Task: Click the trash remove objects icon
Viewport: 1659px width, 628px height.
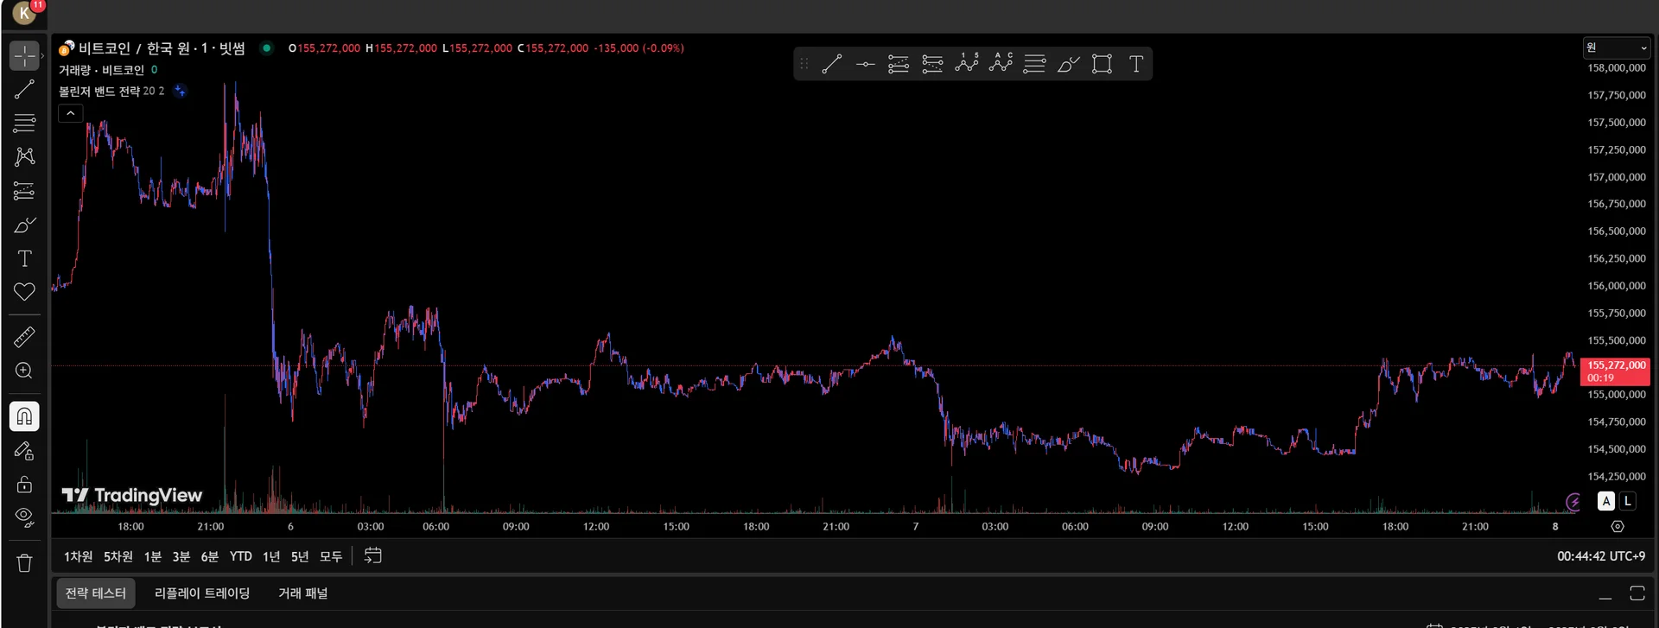Action: pos(24,563)
